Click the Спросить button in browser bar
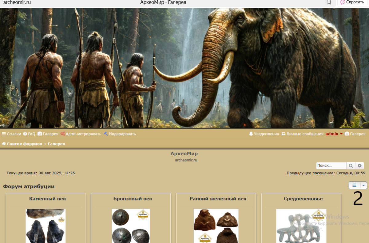Image resolution: width=369 pixels, height=243 pixels. (x=352, y=2)
